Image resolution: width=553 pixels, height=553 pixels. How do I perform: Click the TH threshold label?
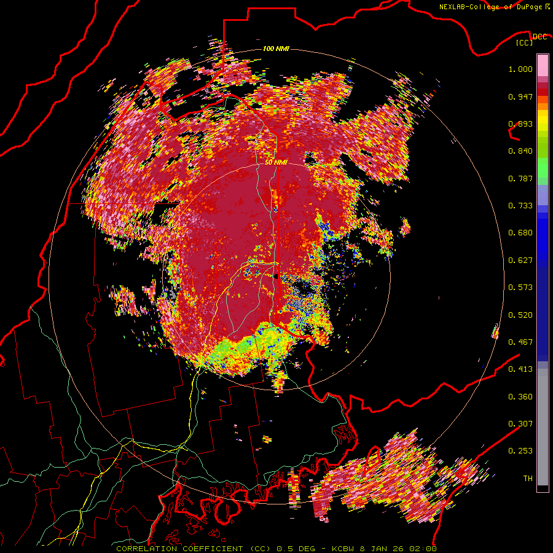coord(528,479)
